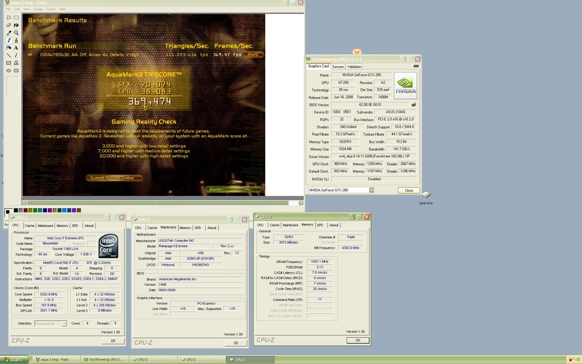Screen dimensions: 582x364
Task: Choose the Fill With Color bucket tool
Action: (16, 25)
